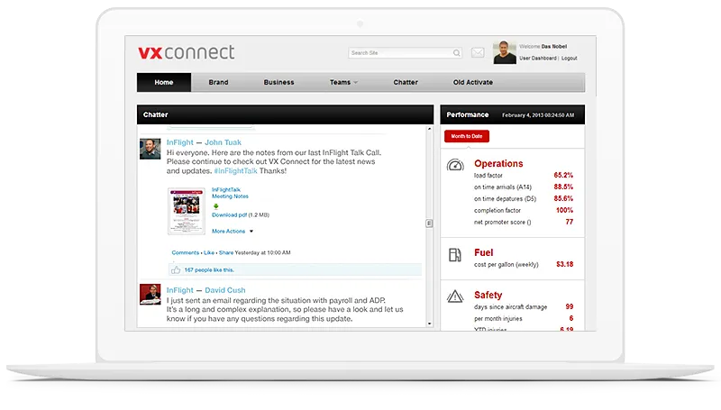The height and width of the screenshot is (410, 721).
Task: Click per month injuries value 6
Action: (x=571, y=318)
